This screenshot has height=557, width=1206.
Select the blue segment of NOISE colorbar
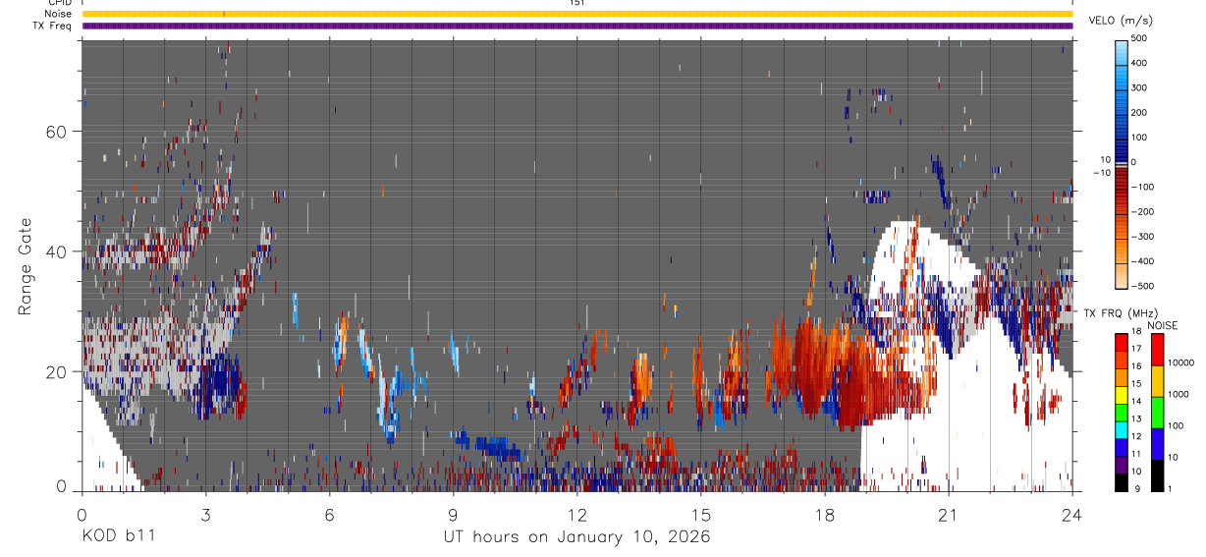[1158, 444]
